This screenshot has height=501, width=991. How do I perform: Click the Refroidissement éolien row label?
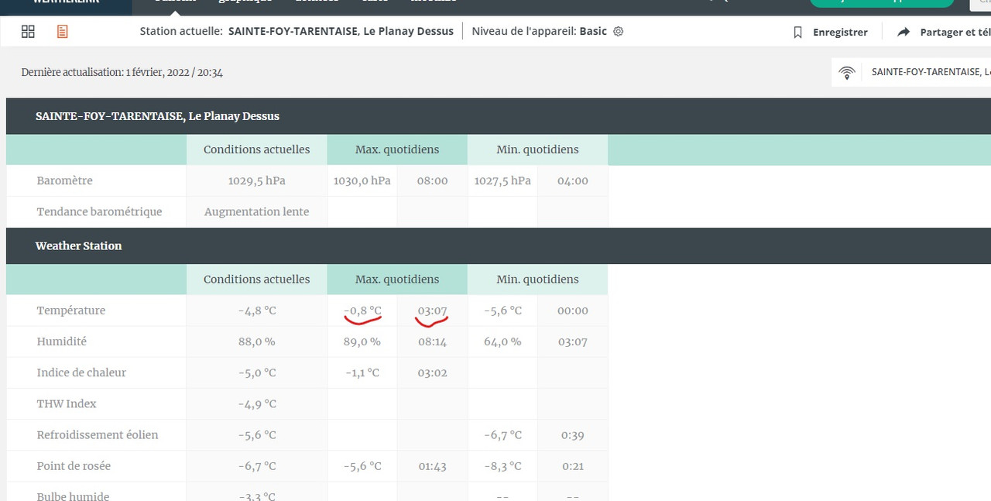click(x=98, y=434)
